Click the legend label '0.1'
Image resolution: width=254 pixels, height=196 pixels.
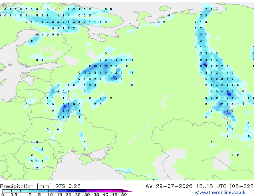tap(4, 194)
